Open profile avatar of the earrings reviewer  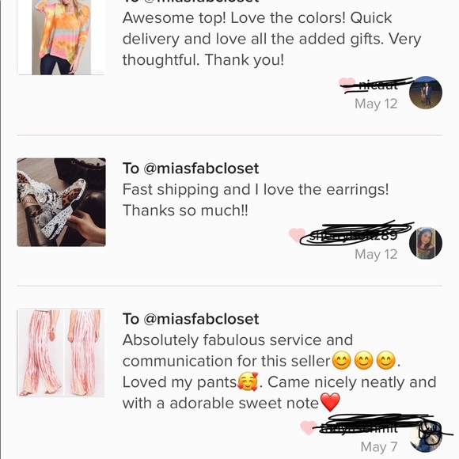[425, 243]
